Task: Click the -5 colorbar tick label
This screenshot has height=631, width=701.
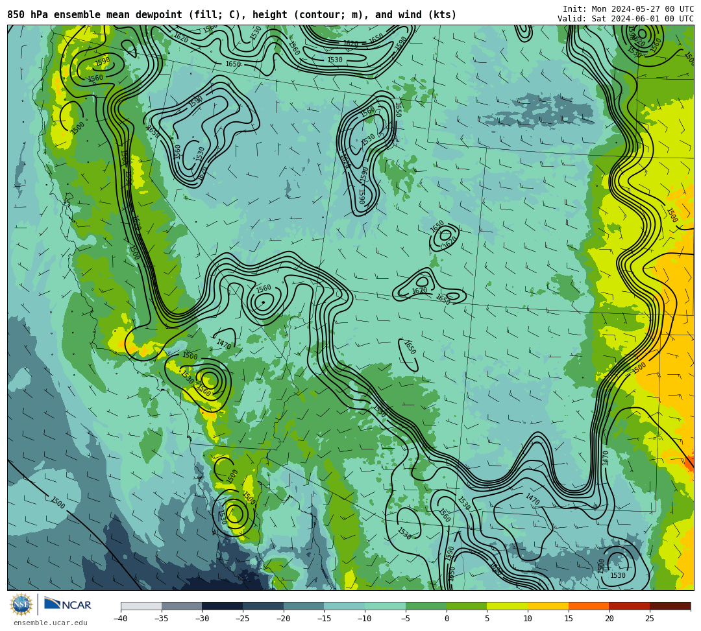Action: click(406, 619)
